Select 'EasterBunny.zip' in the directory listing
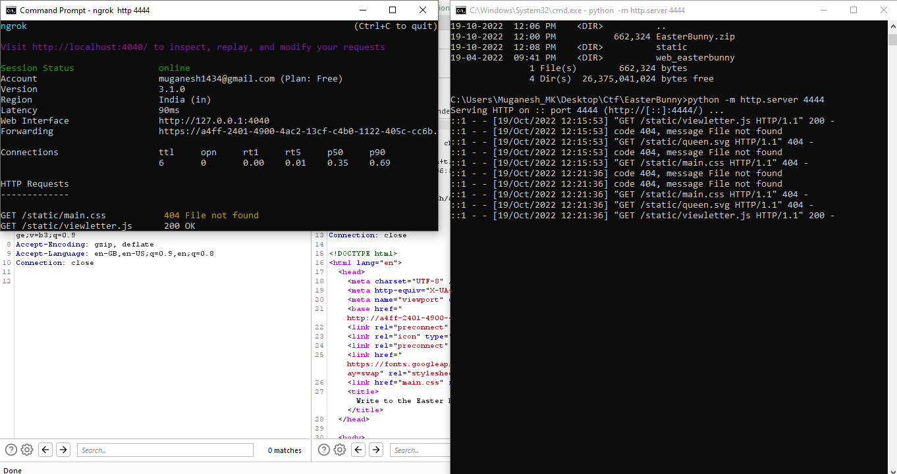The height and width of the screenshot is (474, 897). click(x=695, y=37)
